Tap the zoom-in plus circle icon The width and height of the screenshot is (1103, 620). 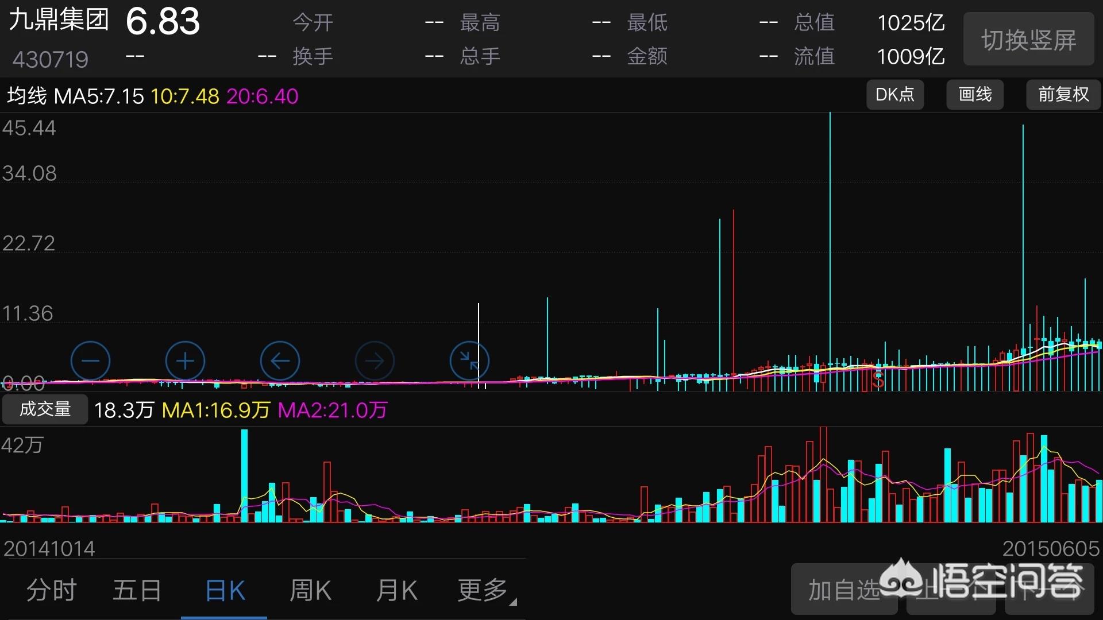point(185,361)
